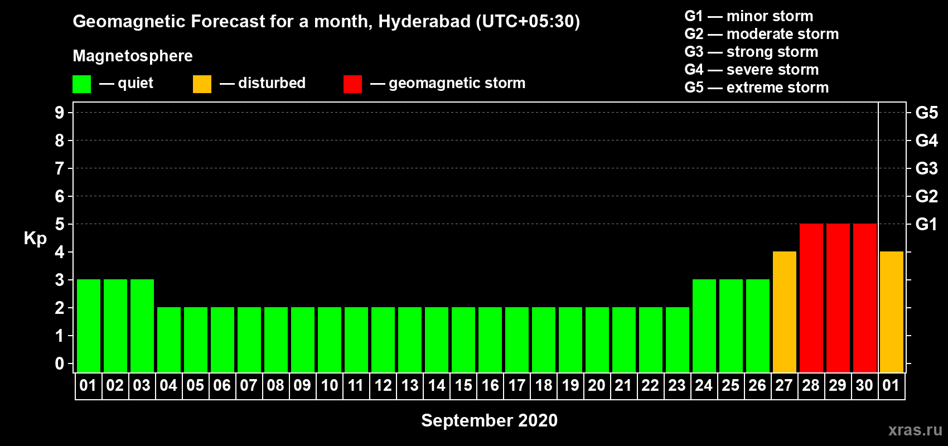This screenshot has width=948, height=446.
Task: Select the green bar for day 04
Action: [x=169, y=340]
